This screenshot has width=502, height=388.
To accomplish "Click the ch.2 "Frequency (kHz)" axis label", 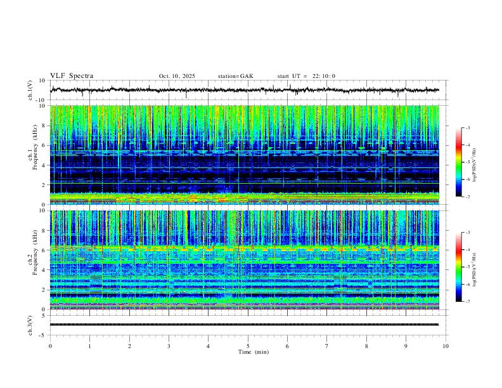I will point(35,252).
